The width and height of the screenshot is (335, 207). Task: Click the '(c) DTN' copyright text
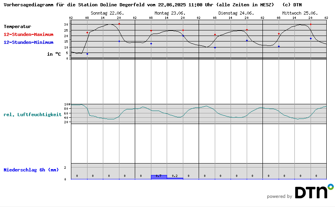tap(292, 5)
